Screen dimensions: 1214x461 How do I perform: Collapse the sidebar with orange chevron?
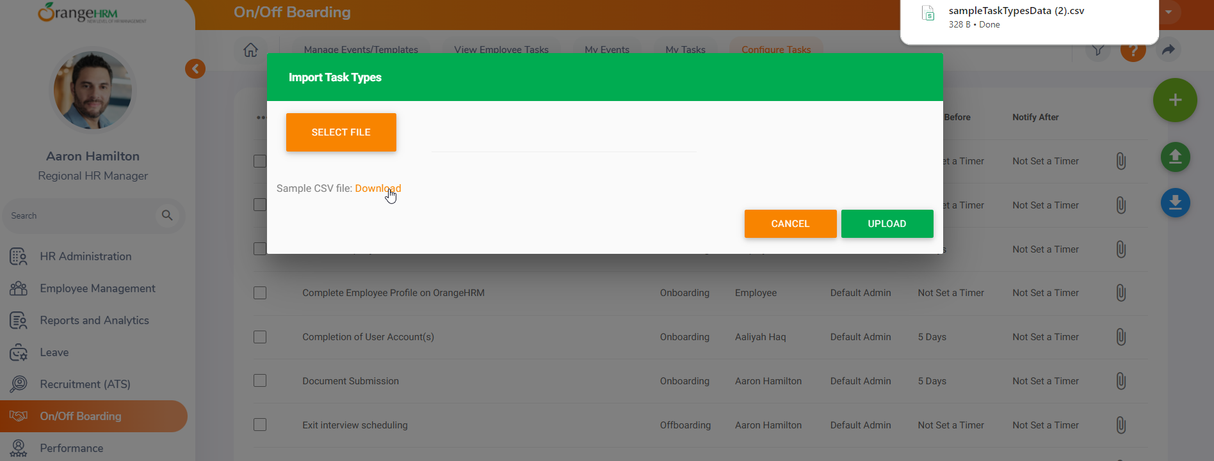point(195,69)
